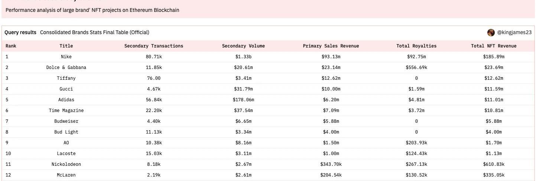Click Nike's total NFT revenue $185.89m

coord(493,57)
